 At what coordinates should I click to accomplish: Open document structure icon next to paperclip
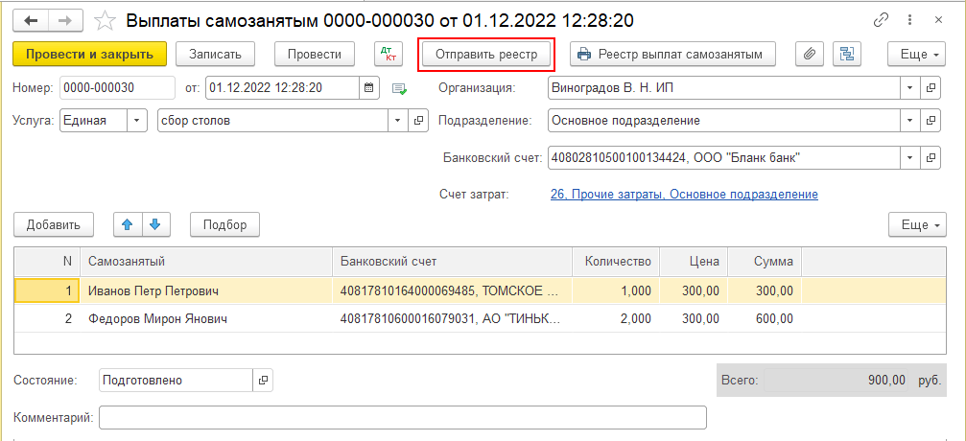coord(846,55)
